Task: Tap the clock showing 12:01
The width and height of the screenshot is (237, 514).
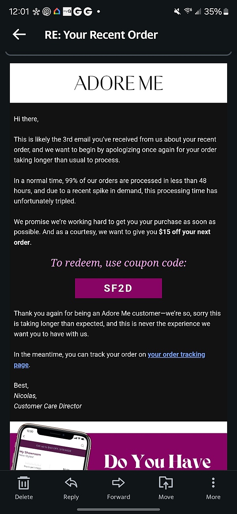Action: (x=19, y=11)
